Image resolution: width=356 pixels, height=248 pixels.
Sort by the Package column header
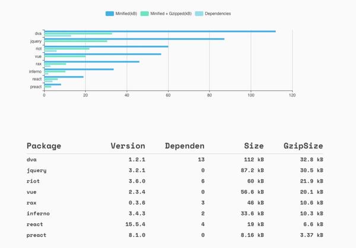point(44,146)
